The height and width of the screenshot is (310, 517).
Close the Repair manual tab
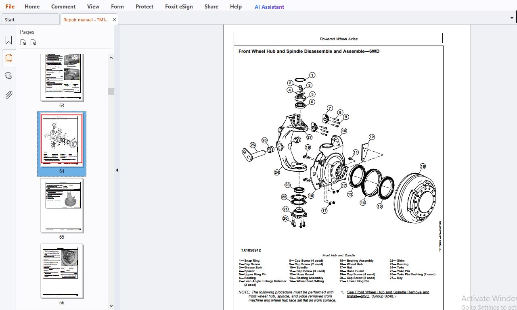[x=115, y=19]
